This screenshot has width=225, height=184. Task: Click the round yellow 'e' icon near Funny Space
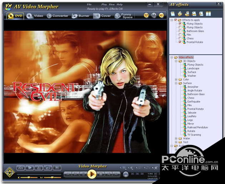coord(161,15)
